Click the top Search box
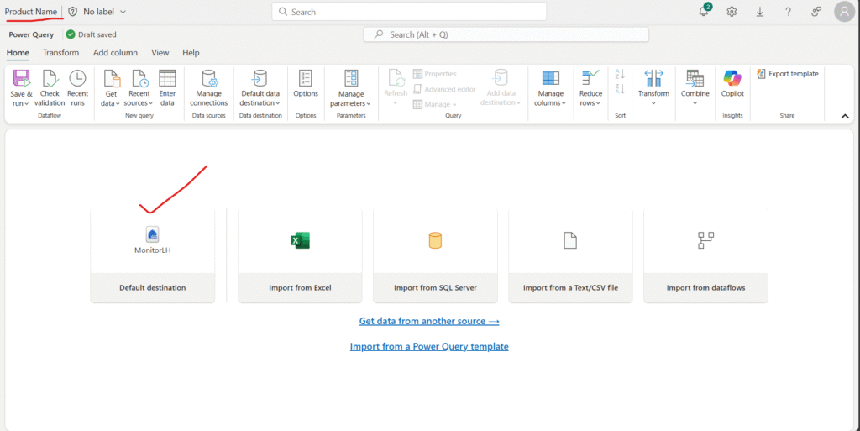Viewport: 860px width, 431px height. pyautogui.click(x=409, y=12)
